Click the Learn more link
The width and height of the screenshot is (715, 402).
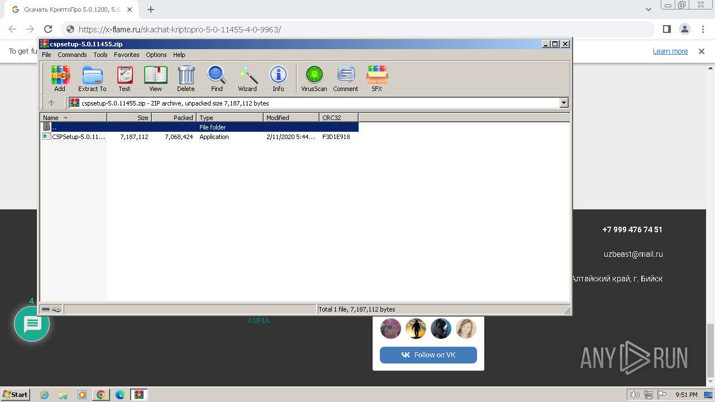670,51
